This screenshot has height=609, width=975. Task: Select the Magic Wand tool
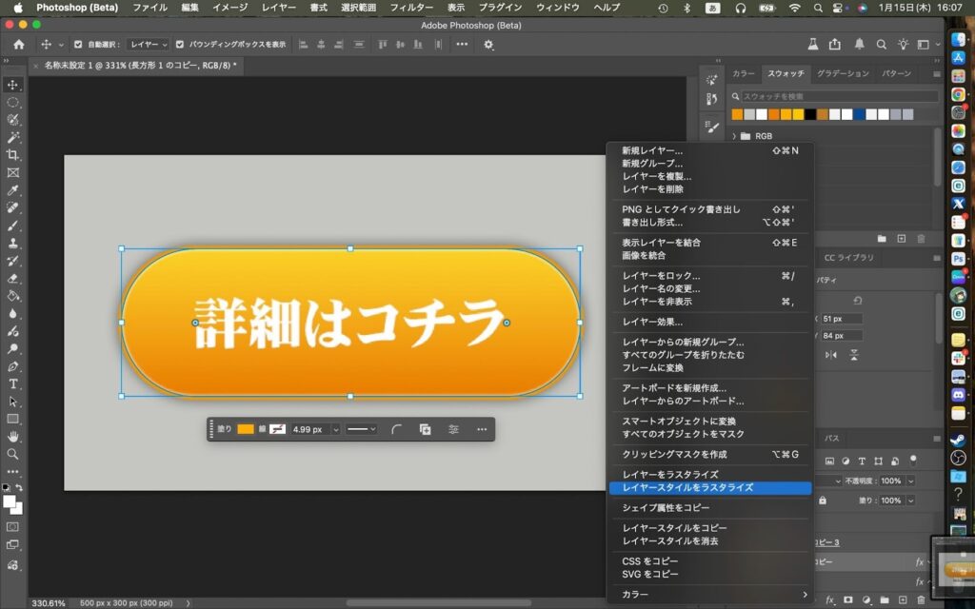pos(13,138)
